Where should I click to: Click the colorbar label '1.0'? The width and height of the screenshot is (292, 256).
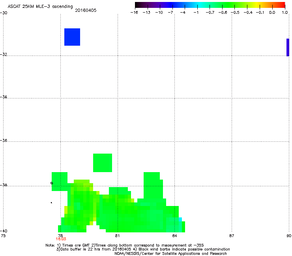pos(285,13)
